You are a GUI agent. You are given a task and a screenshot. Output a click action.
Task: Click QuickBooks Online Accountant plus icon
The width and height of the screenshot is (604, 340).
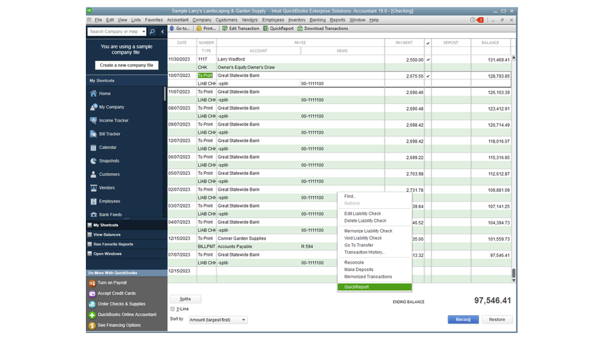coord(92,315)
